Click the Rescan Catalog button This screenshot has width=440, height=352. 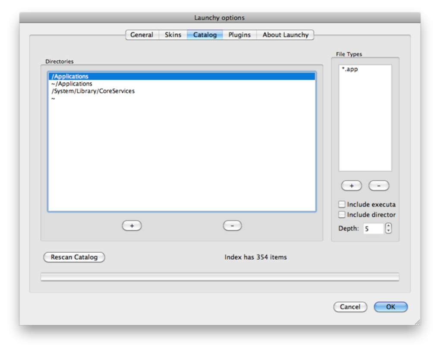[74, 257]
